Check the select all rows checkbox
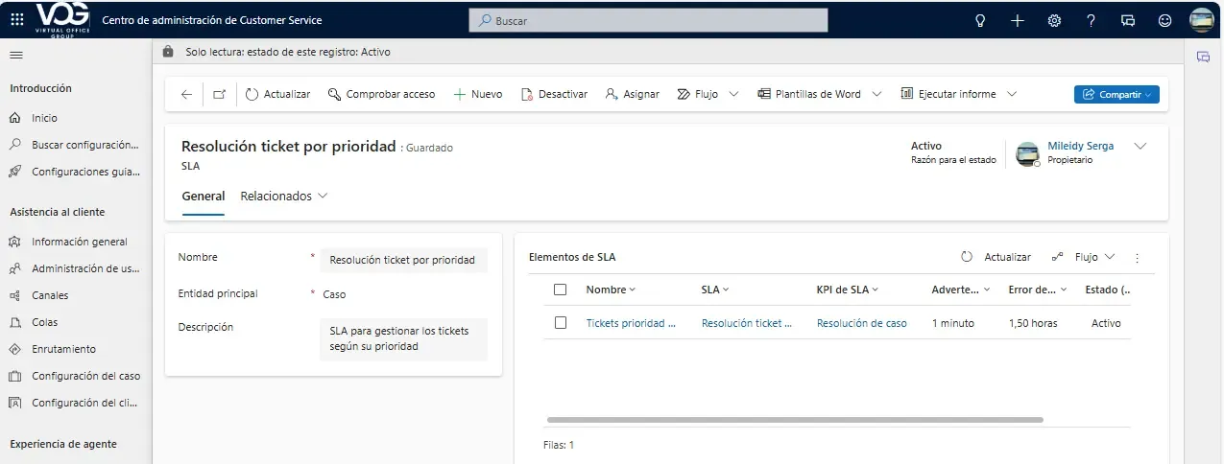Screen dimensions: 1224x464 pyautogui.click(x=561, y=290)
